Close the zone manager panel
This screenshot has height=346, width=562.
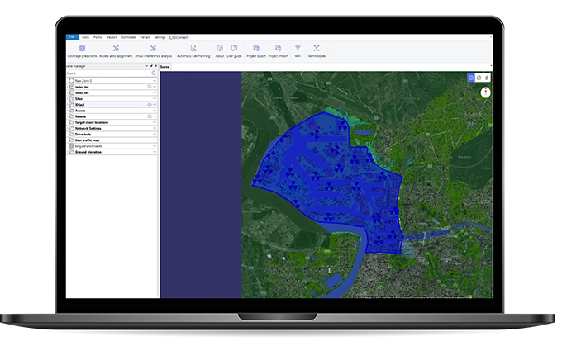(x=155, y=66)
